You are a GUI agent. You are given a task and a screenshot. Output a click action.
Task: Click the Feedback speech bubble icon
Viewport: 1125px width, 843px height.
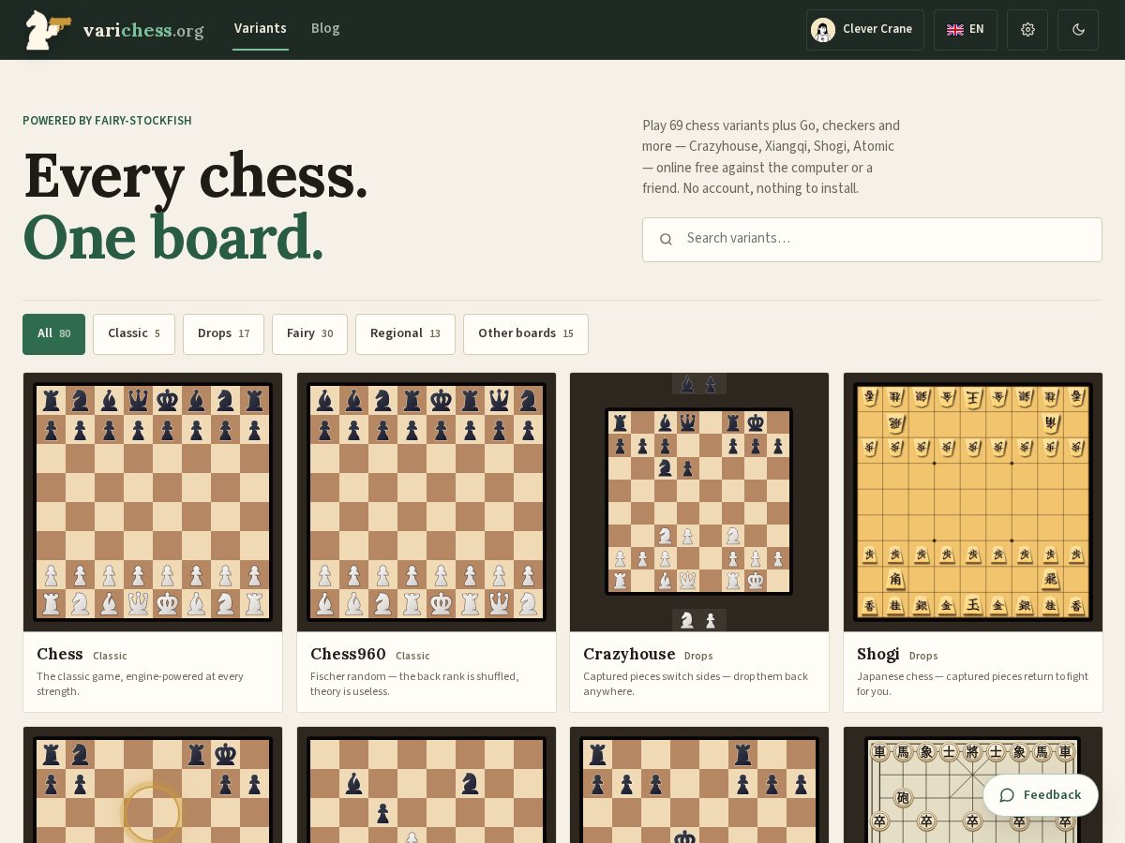1007,795
